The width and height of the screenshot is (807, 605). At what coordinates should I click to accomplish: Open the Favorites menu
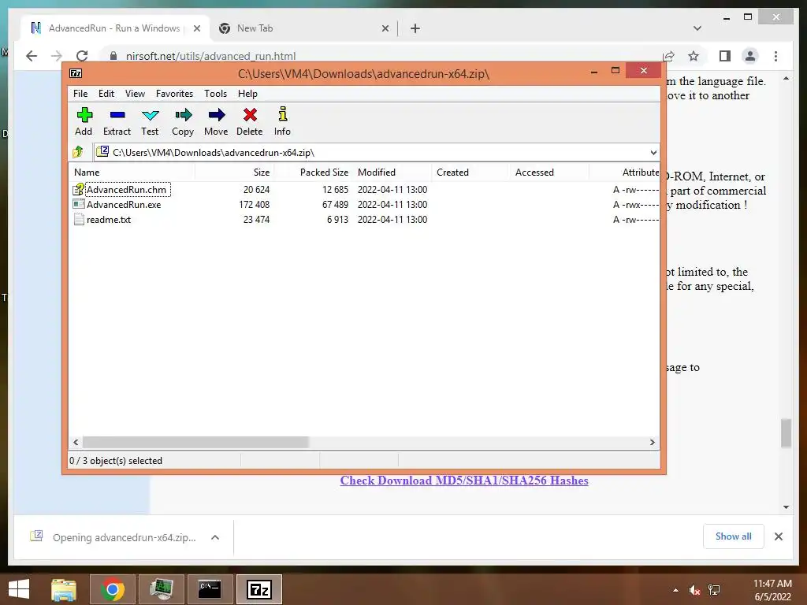174,94
